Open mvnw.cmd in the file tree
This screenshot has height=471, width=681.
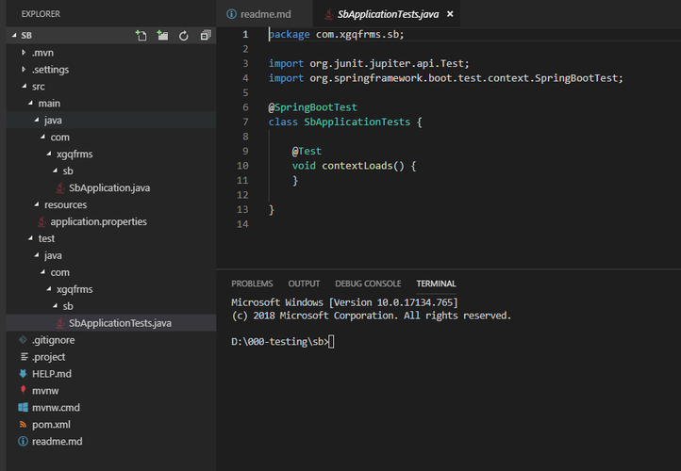[56, 408]
